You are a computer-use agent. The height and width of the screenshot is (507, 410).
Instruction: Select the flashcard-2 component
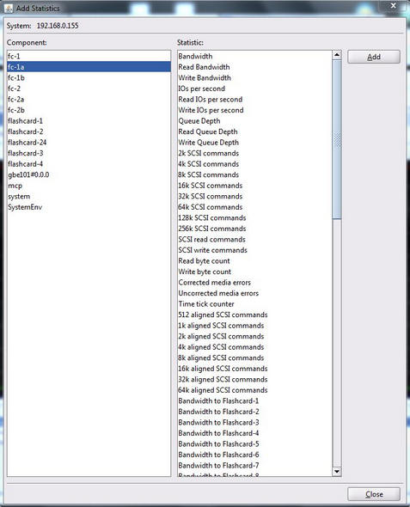pyautogui.click(x=89, y=131)
